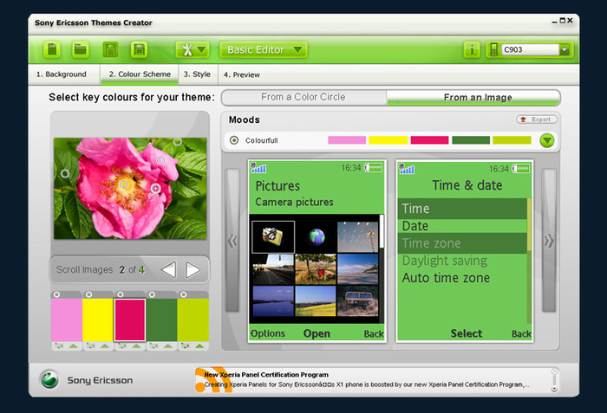
Task: Expand the arrow under dark green swatch
Action: click(168, 346)
